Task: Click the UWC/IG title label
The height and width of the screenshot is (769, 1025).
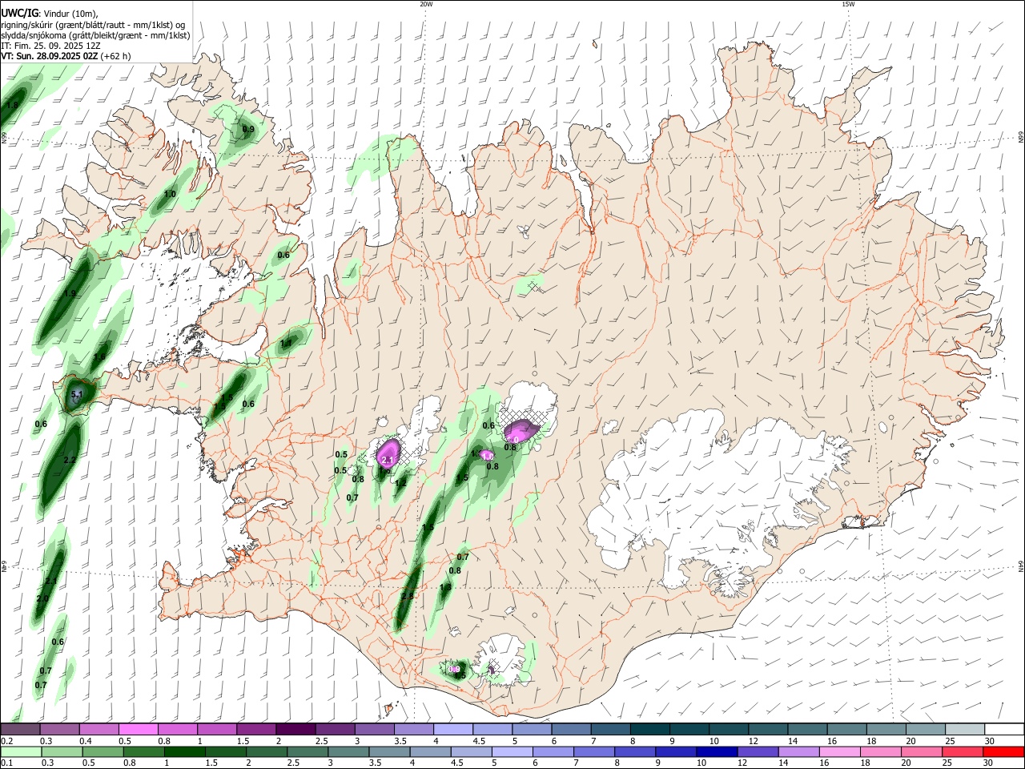Action: pyautogui.click(x=19, y=13)
